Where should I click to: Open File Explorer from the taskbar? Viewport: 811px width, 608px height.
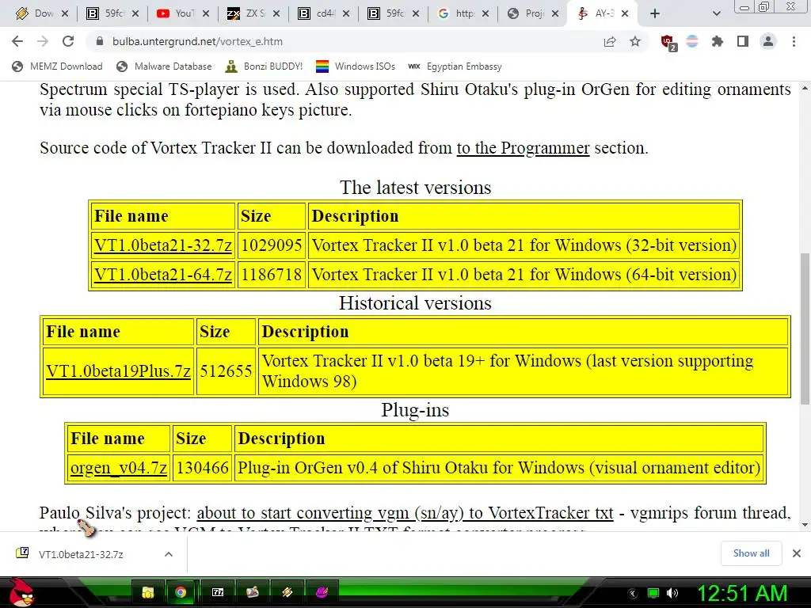pos(147,592)
